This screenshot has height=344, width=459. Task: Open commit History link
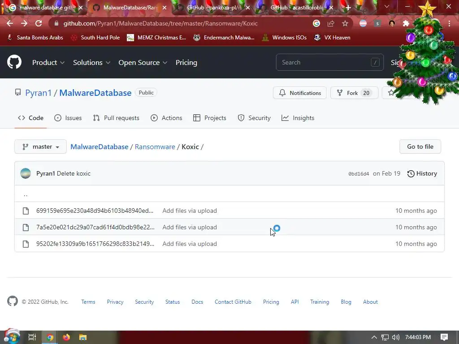(422, 173)
